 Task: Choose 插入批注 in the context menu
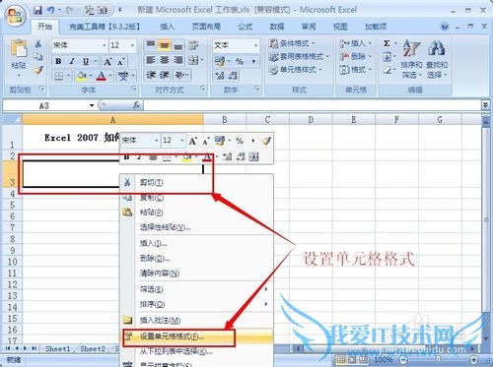[x=197, y=320]
